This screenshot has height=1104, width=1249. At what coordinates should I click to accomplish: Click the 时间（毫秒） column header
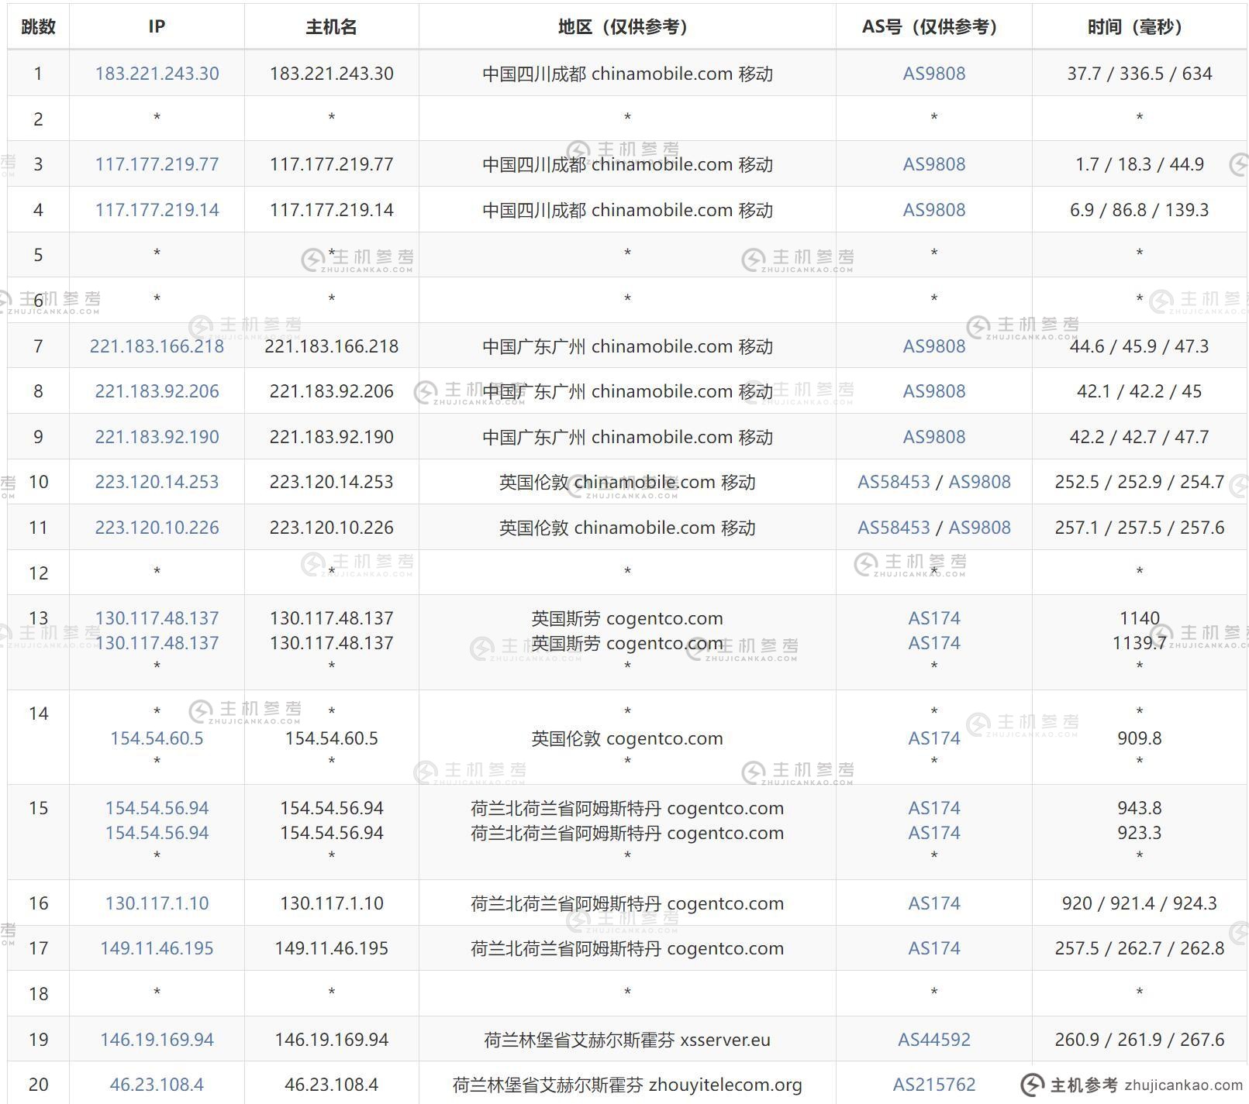click(x=1140, y=27)
